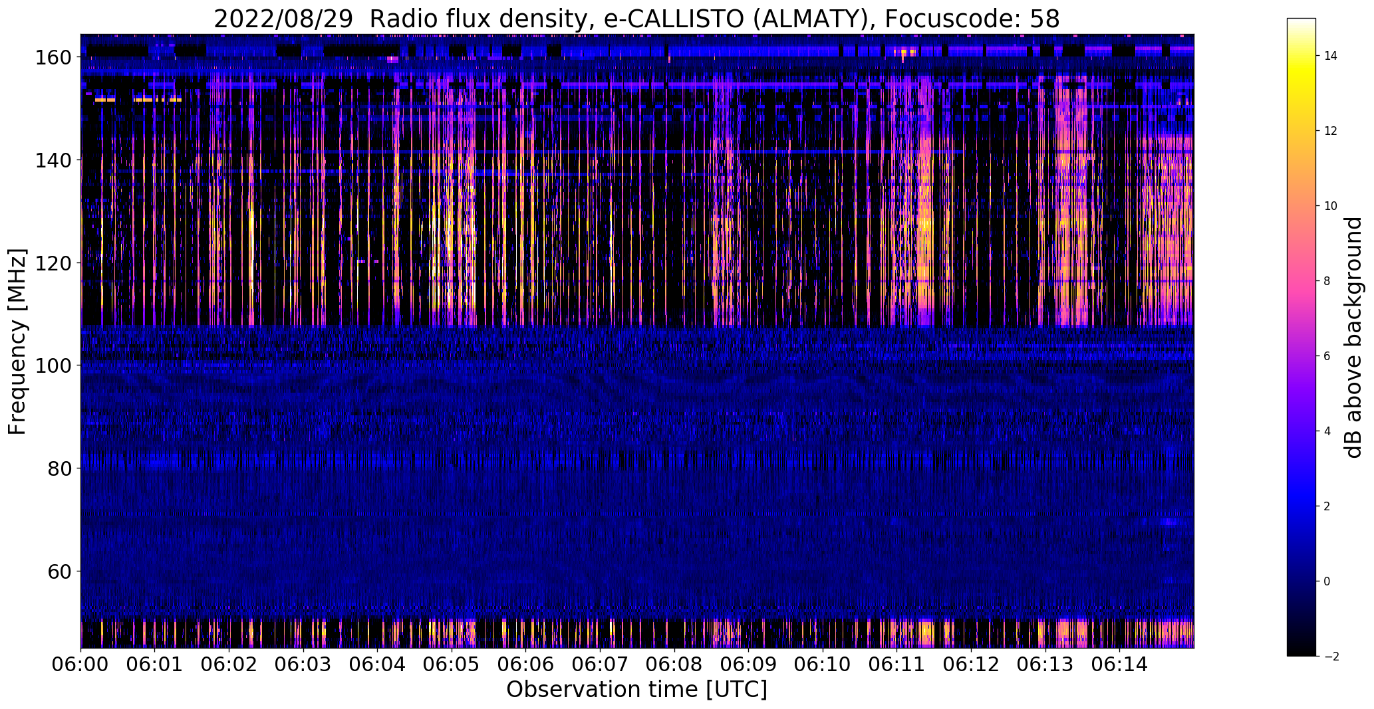1374x709 pixels.
Task: Click the 120 frequency tick label
Action: (54, 263)
